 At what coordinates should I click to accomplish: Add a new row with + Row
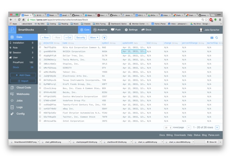(45, 38)
